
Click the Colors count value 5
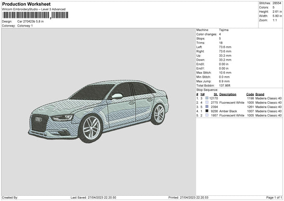(274, 8)
